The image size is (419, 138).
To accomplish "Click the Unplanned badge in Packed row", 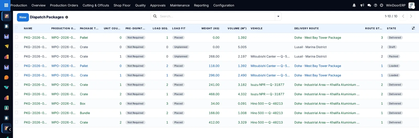I will 181,57.
